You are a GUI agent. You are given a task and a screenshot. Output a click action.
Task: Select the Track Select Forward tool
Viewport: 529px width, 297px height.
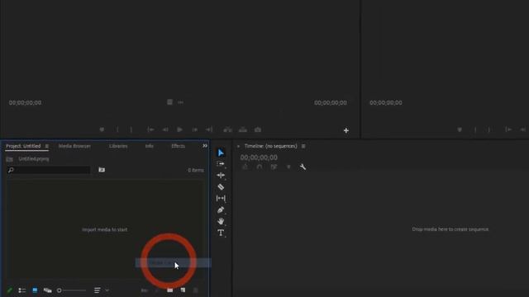click(x=221, y=164)
